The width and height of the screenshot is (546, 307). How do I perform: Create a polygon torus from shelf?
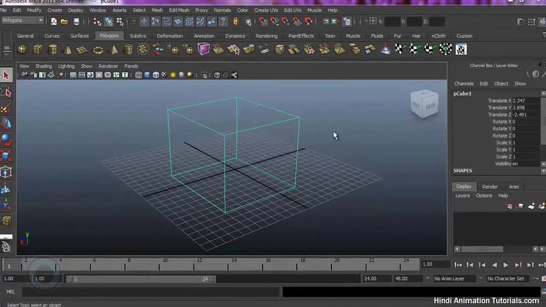[x=98, y=49]
